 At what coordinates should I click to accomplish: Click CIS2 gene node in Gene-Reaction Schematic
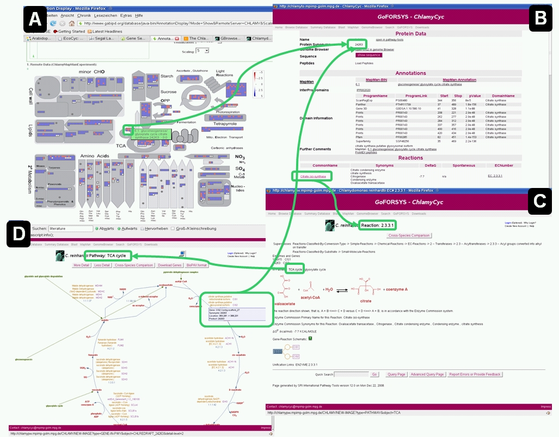pyautogui.click(x=296, y=356)
